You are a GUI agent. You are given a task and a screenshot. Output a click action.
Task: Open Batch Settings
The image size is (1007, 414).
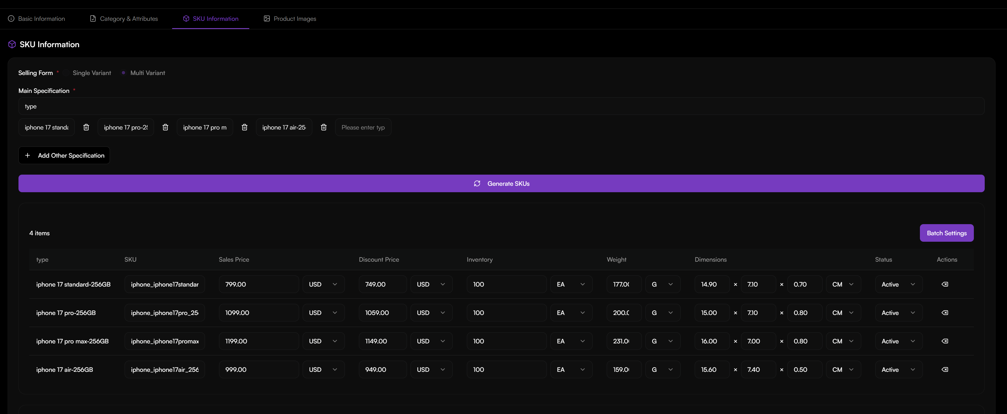[x=946, y=233]
